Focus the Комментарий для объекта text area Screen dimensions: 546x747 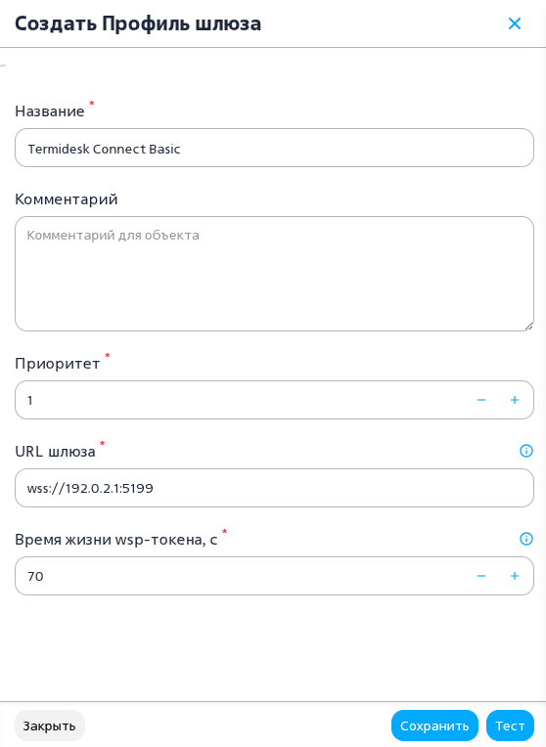click(x=274, y=274)
